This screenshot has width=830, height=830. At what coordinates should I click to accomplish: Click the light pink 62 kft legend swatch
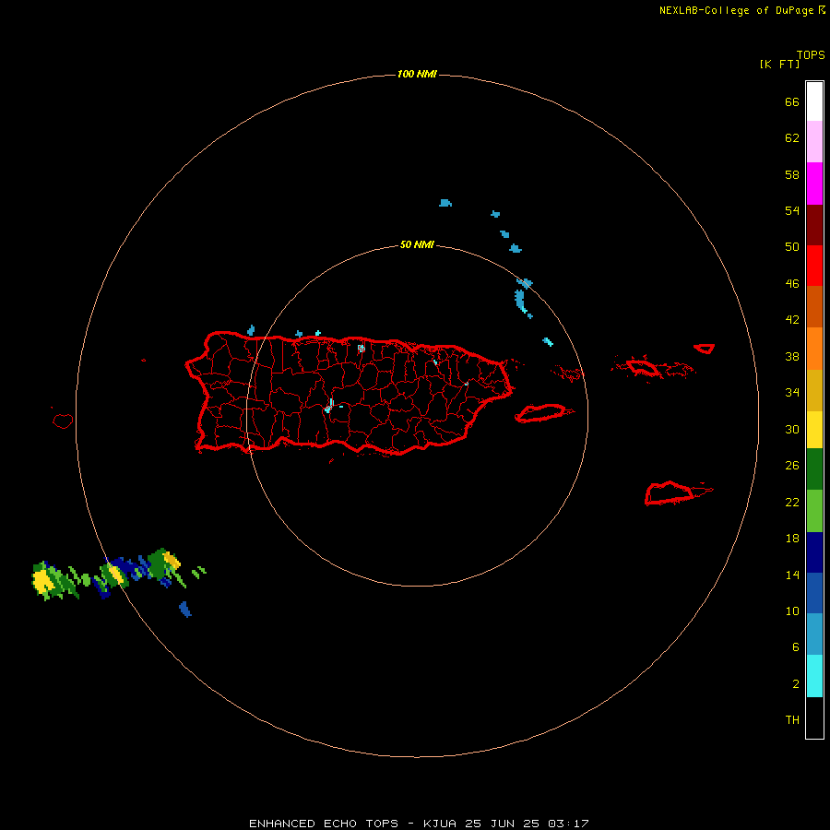[x=814, y=141]
